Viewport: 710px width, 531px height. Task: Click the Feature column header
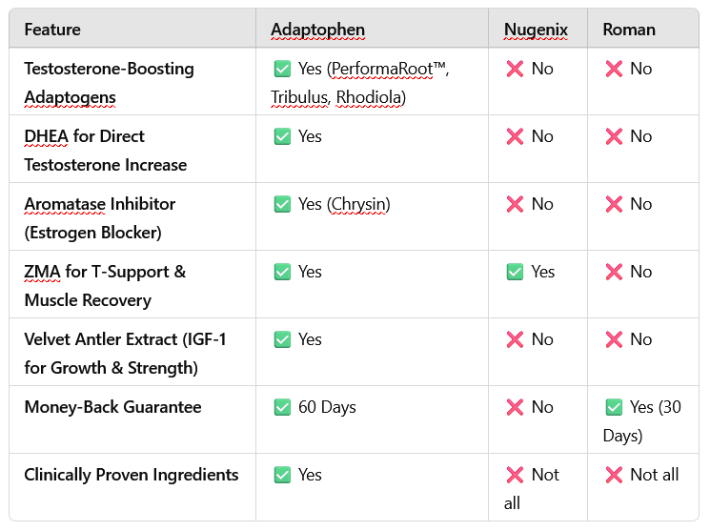point(52,30)
